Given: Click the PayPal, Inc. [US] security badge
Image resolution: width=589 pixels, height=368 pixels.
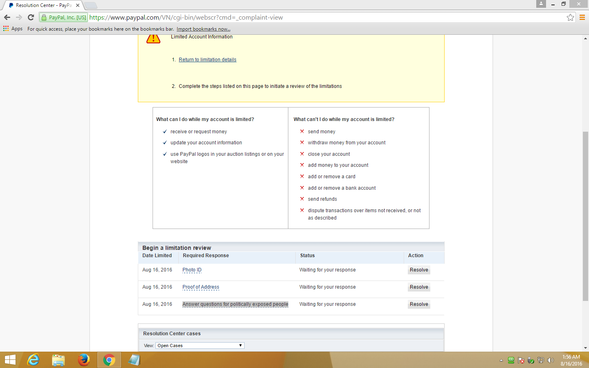Looking at the screenshot, I should 64,17.
